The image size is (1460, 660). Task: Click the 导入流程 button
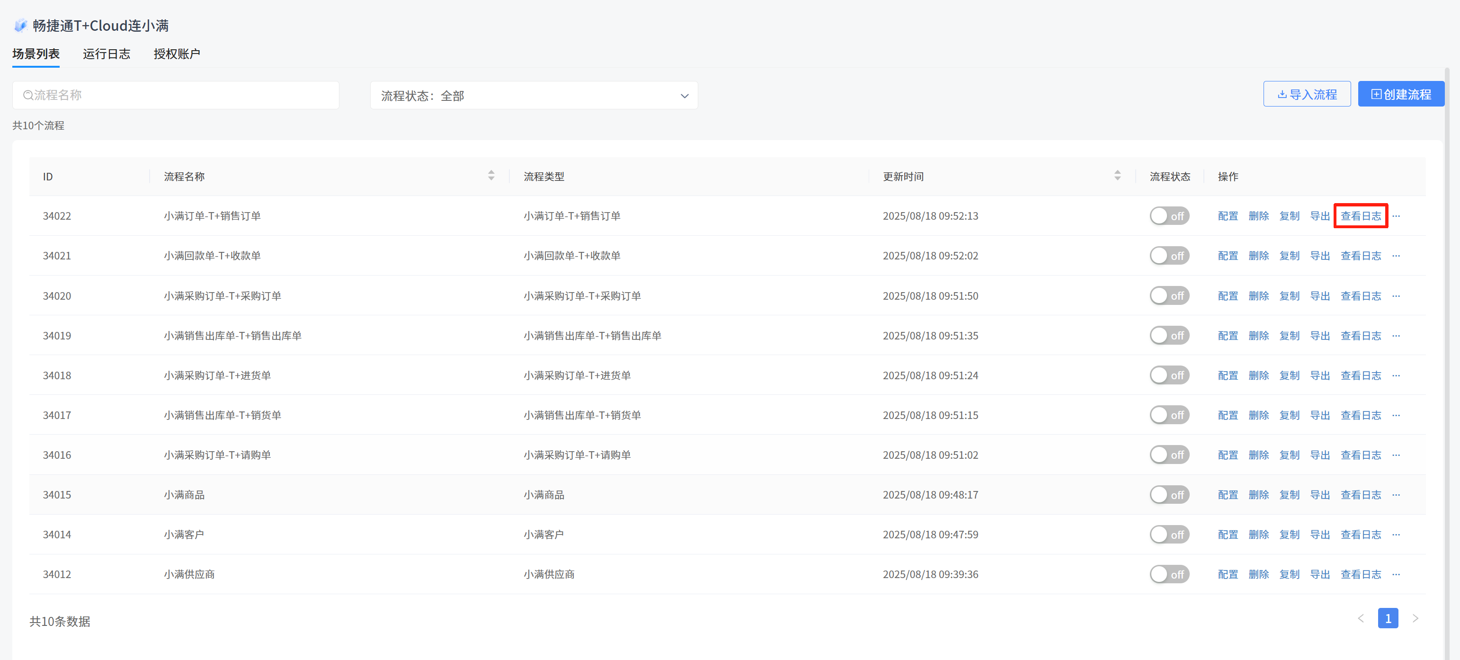click(x=1307, y=94)
